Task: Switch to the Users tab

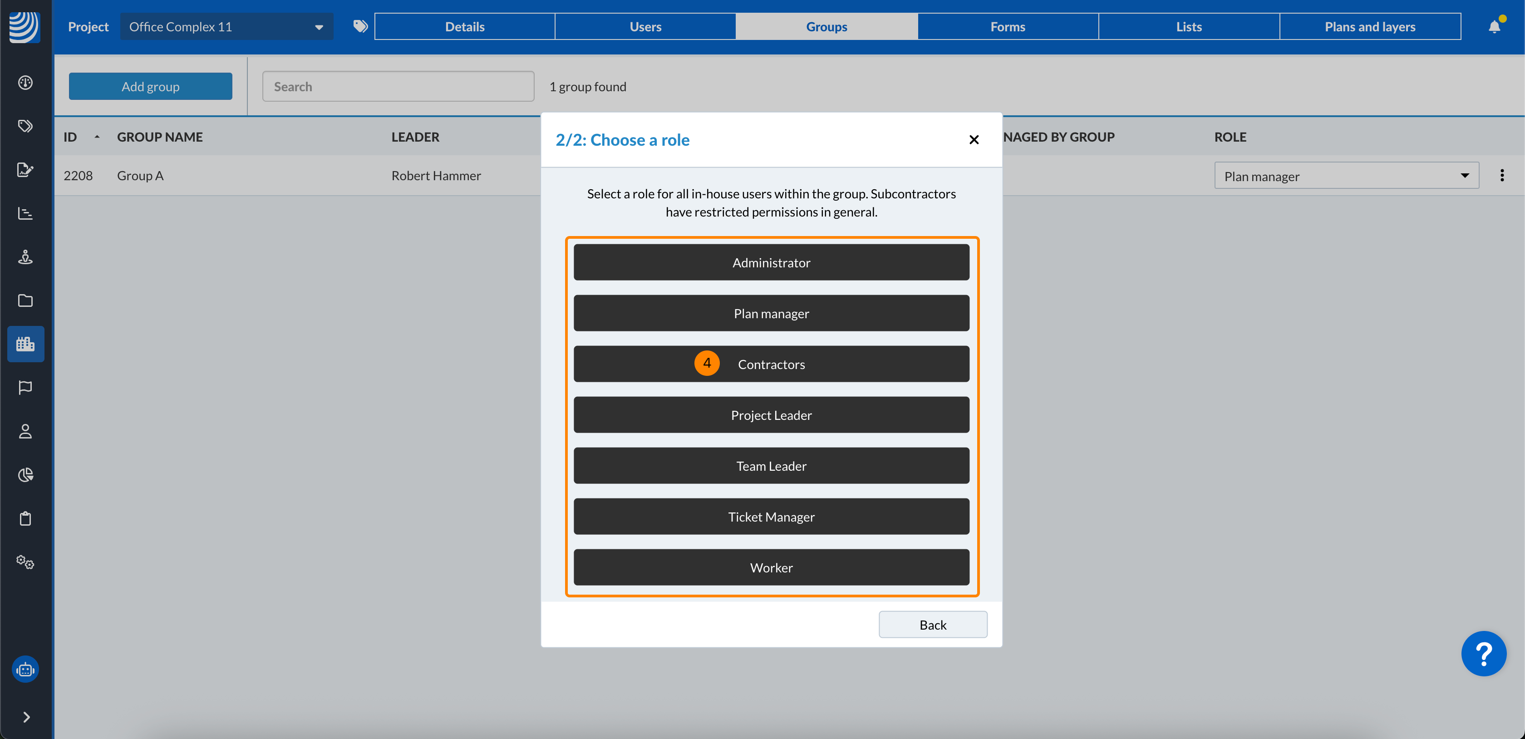Action: click(645, 27)
